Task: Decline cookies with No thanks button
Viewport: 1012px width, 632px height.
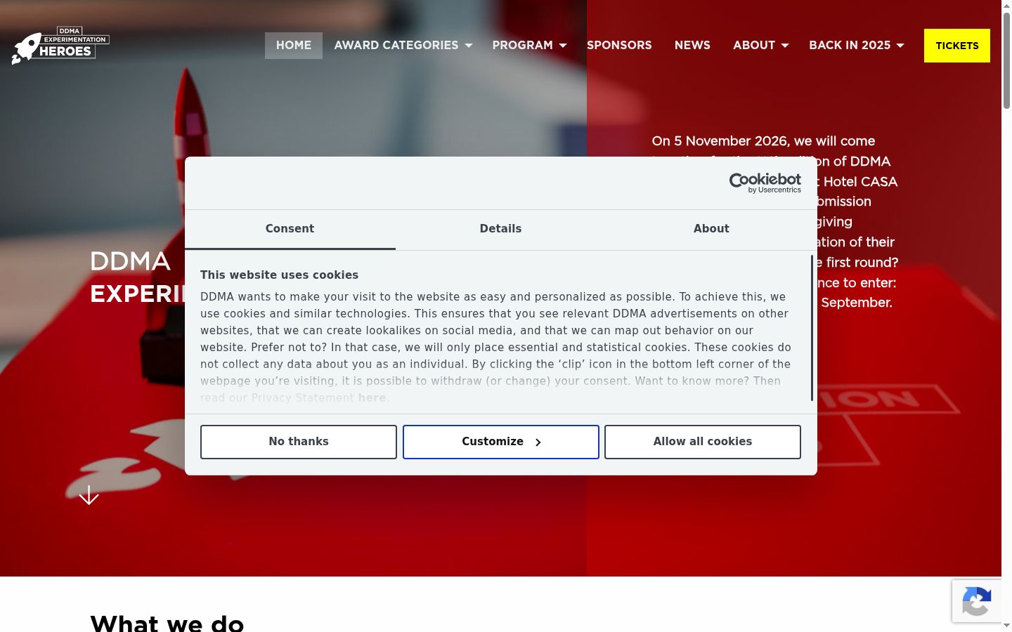Action: click(299, 442)
